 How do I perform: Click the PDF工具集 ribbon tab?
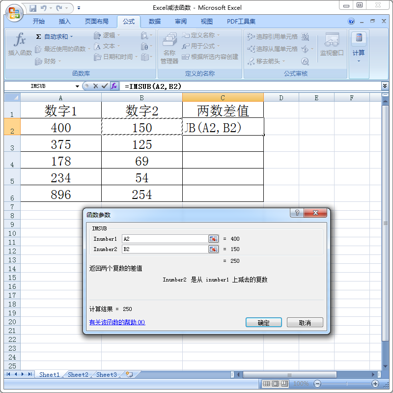point(241,22)
